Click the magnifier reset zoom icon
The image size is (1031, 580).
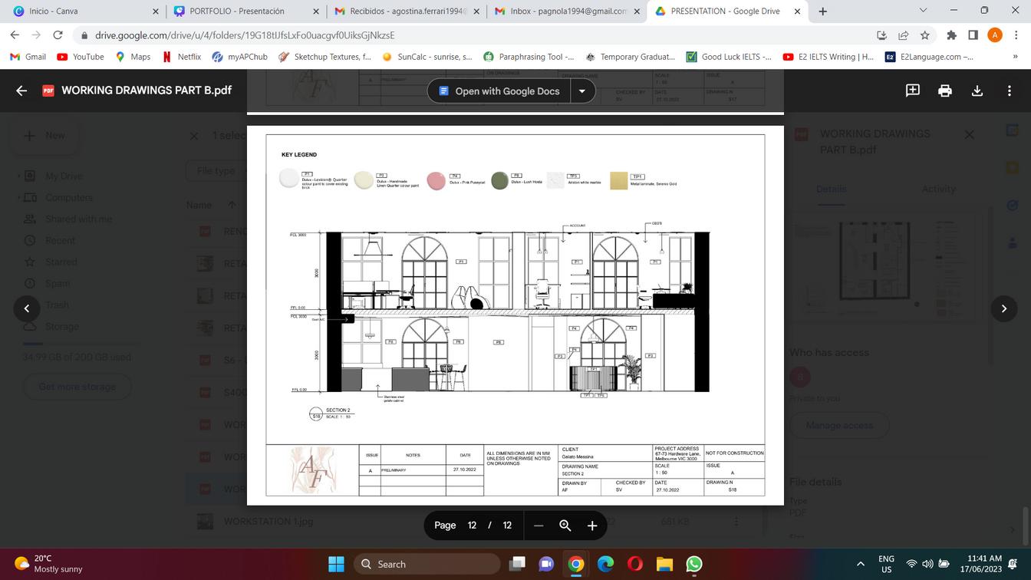pos(565,526)
